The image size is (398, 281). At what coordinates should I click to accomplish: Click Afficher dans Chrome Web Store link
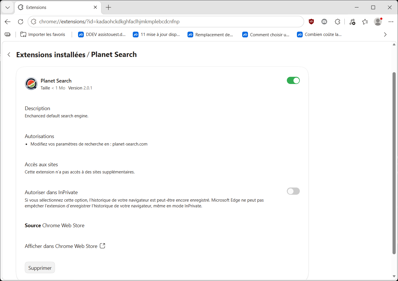(x=65, y=246)
